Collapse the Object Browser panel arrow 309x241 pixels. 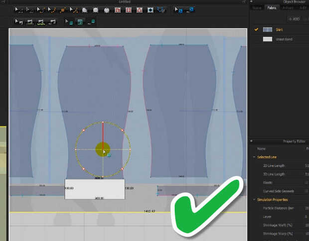point(252,1)
